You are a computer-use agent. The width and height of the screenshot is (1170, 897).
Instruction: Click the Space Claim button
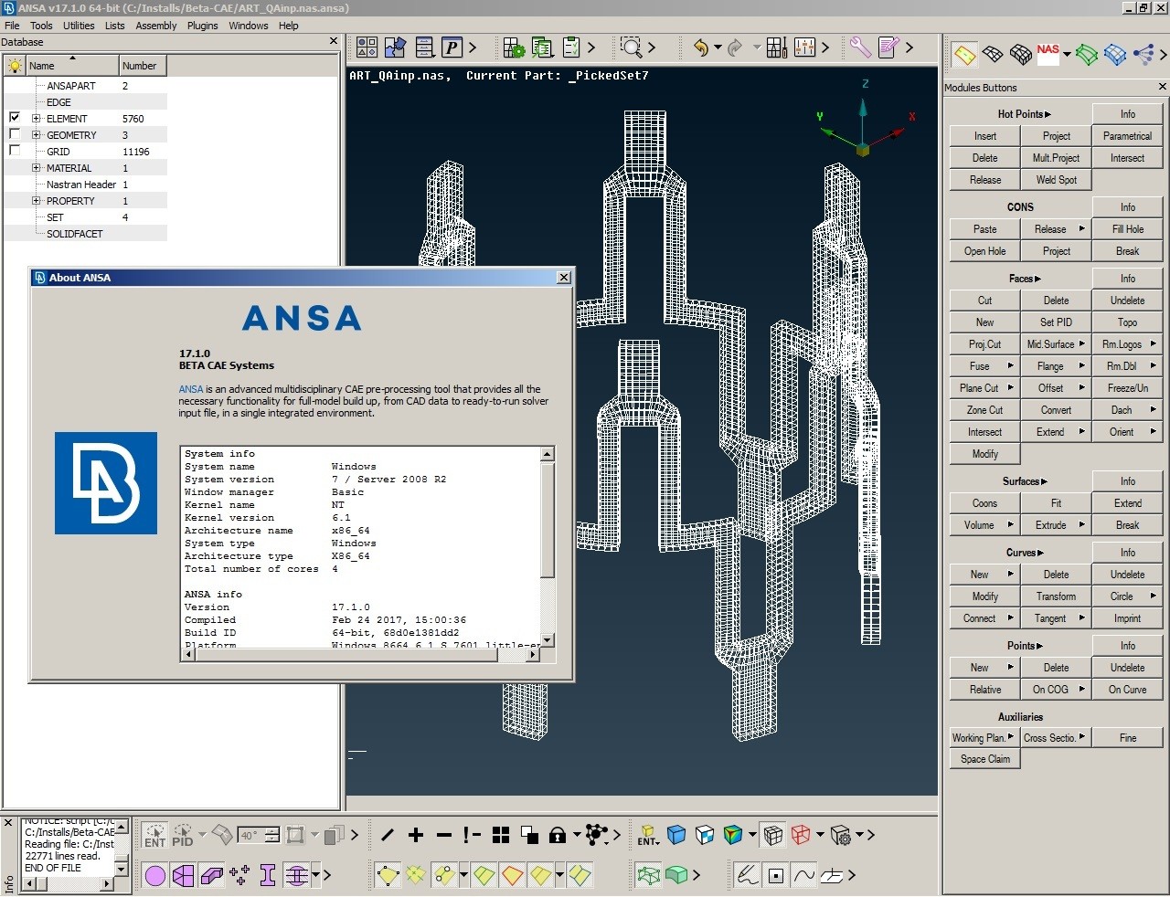tap(984, 759)
